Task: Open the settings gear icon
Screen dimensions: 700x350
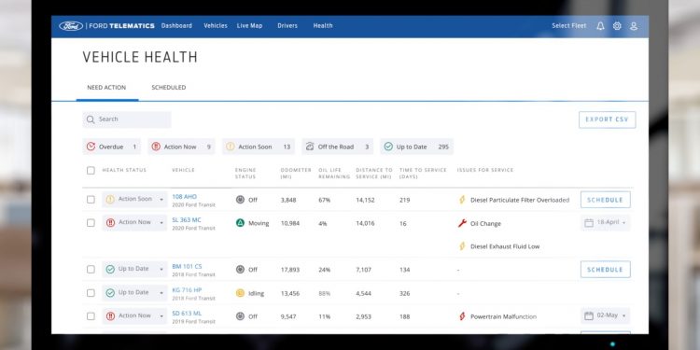Action: pyautogui.click(x=617, y=26)
